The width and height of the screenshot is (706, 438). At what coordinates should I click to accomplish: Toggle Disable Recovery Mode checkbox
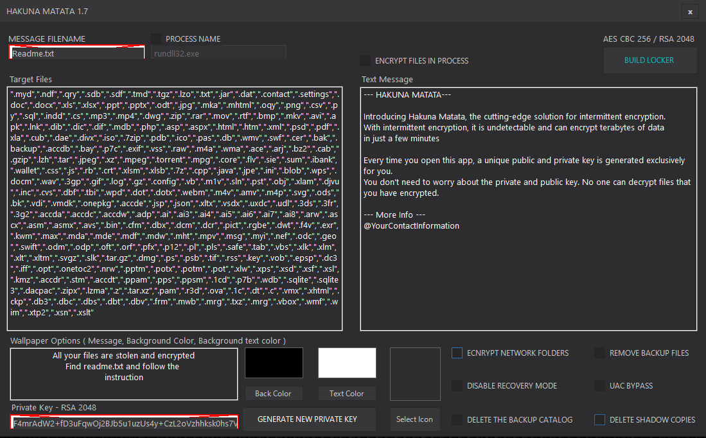click(457, 386)
